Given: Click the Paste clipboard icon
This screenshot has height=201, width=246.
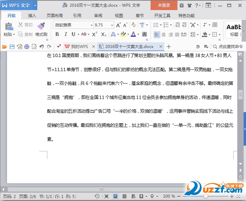Looking at the screenshot, I should click(x=9, y=26).
